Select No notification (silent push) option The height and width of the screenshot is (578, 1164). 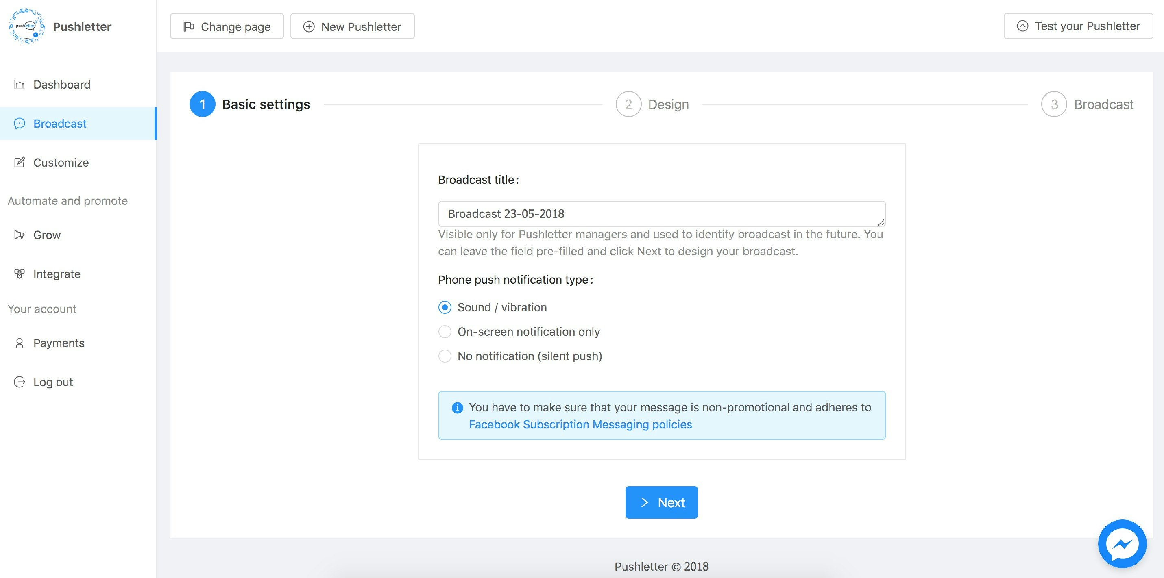coord(445,356)
